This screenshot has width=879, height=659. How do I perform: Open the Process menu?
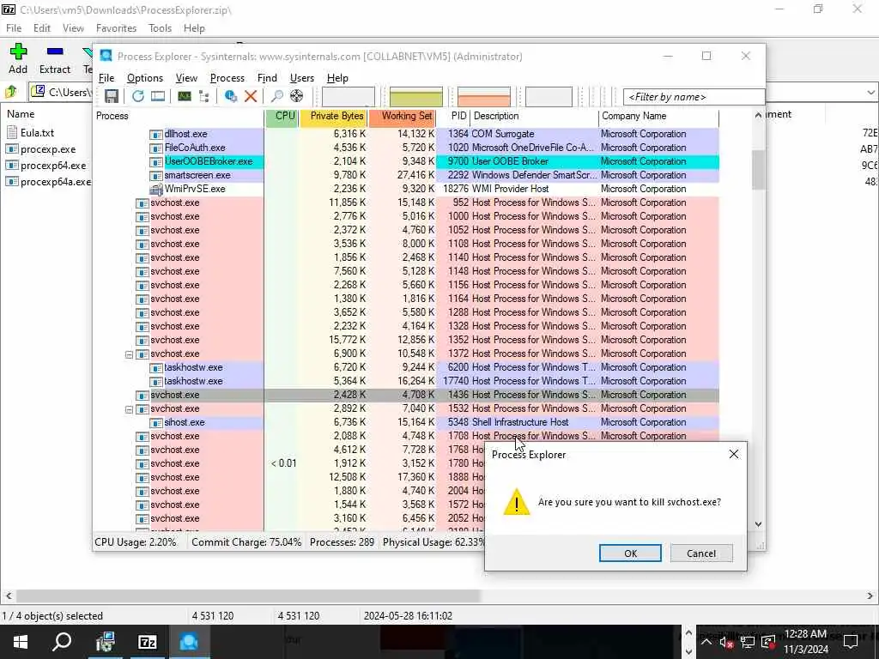227,78
